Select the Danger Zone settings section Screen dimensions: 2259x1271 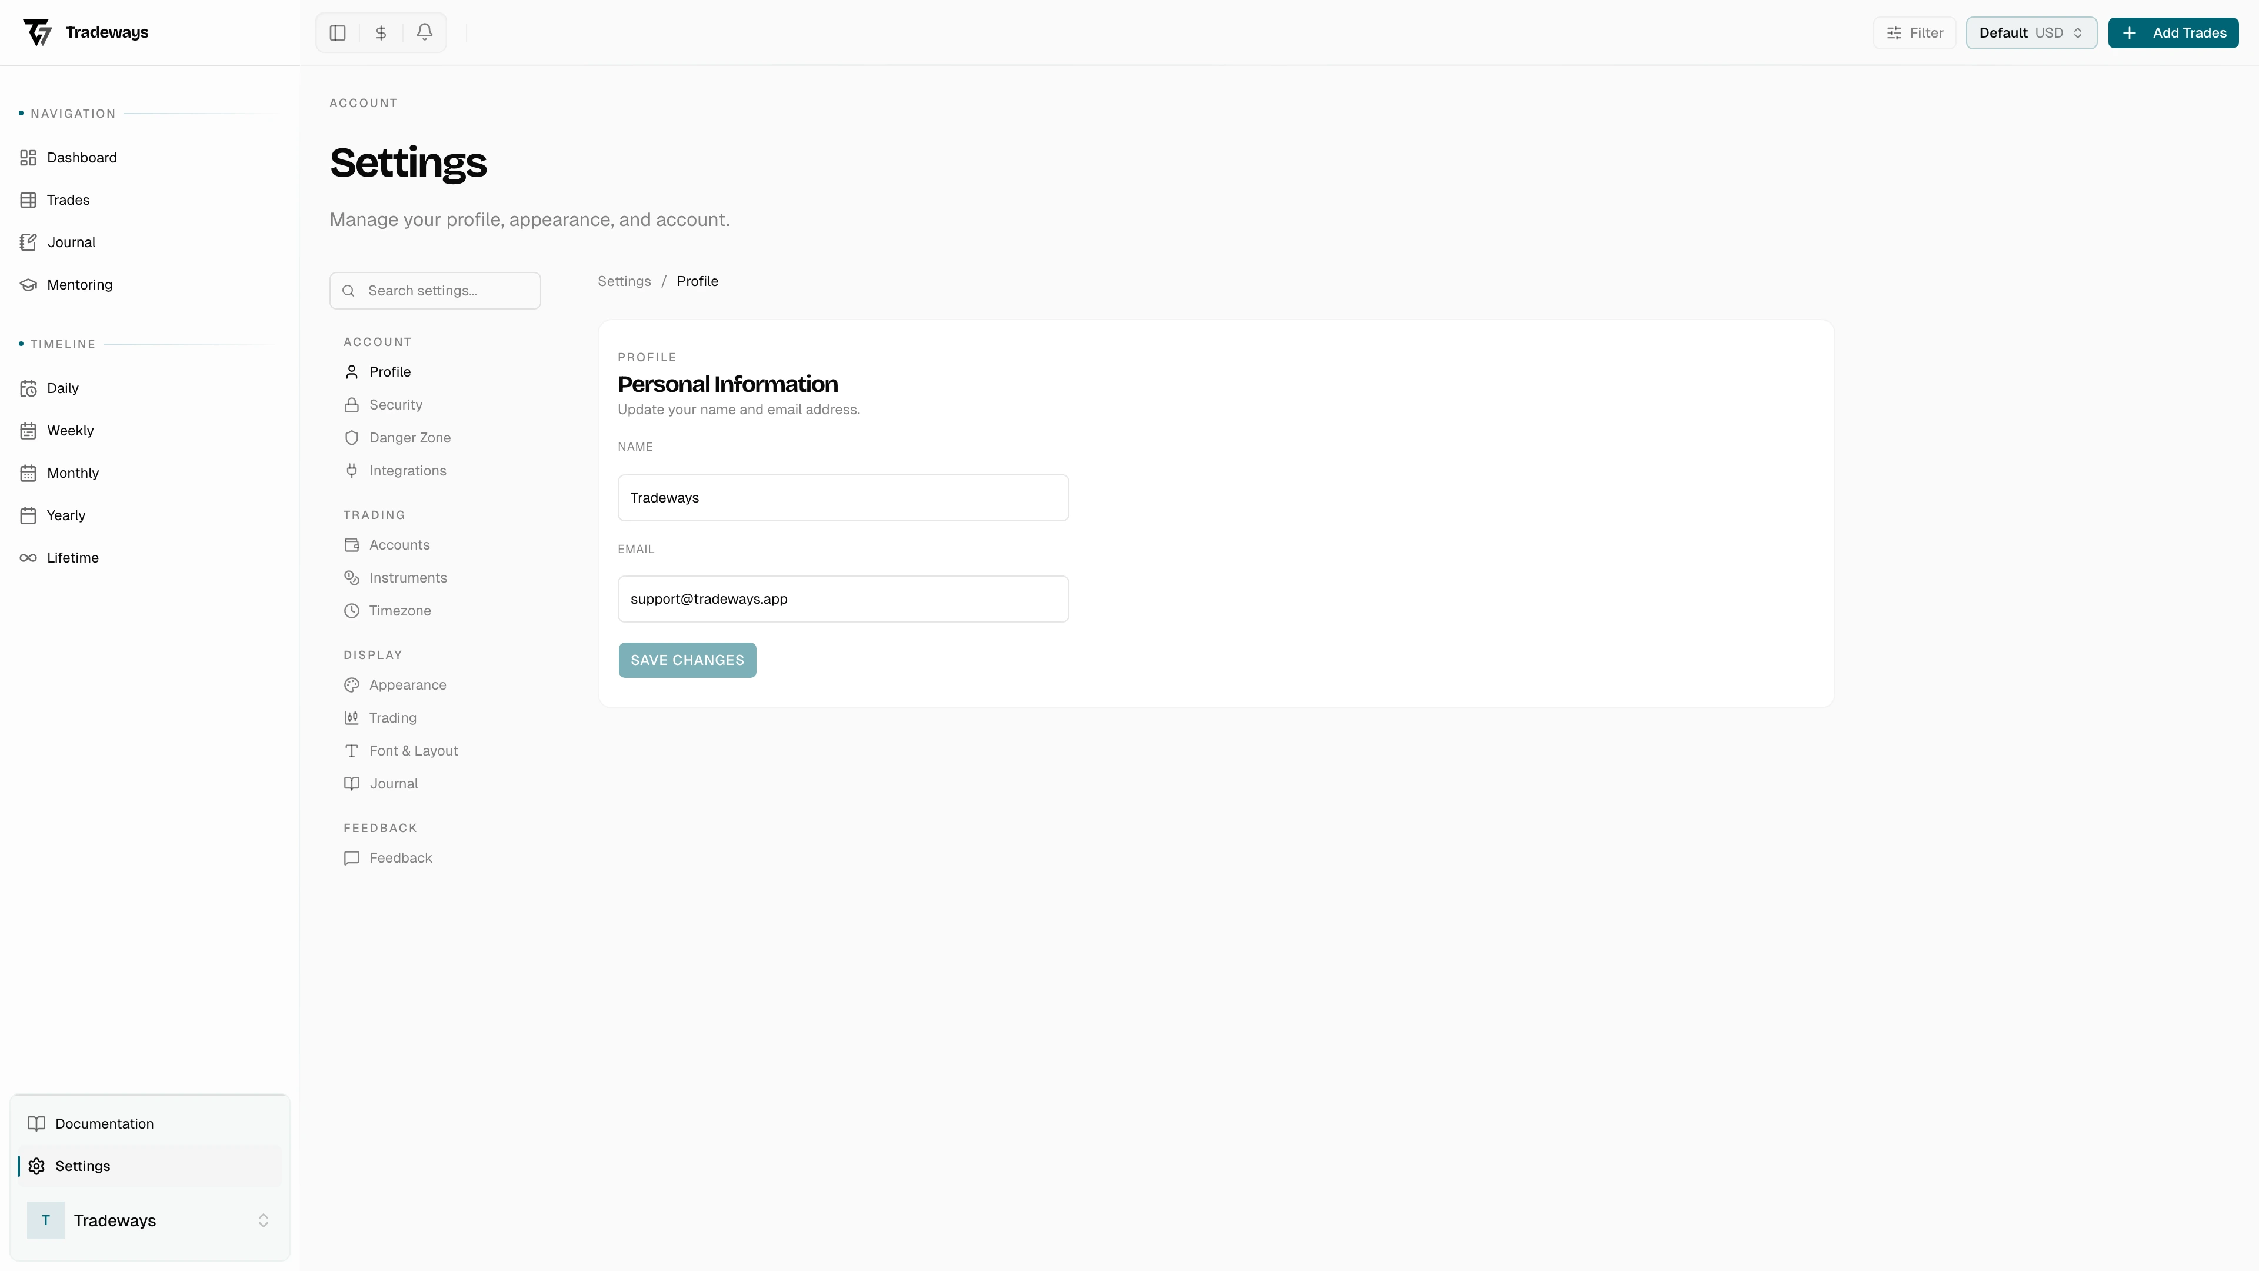point(411,437)
